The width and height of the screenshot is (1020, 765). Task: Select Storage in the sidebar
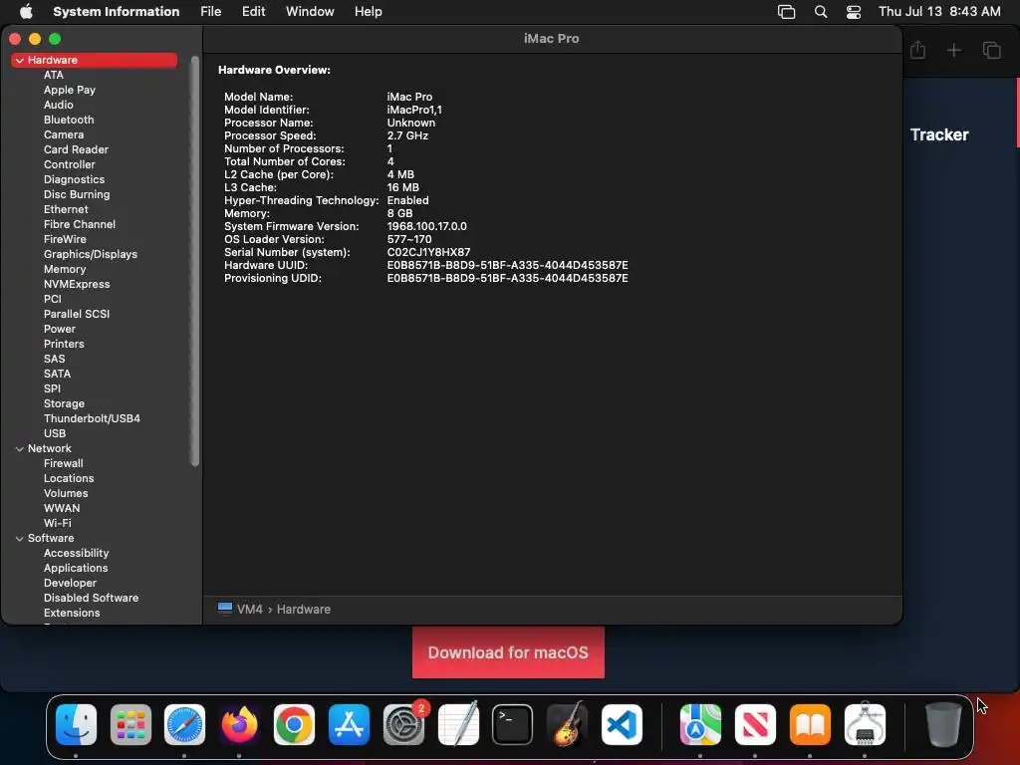coord(65,404)
